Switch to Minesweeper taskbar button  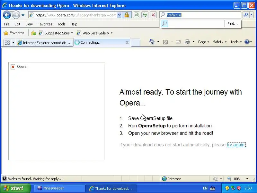coord(59,188)
